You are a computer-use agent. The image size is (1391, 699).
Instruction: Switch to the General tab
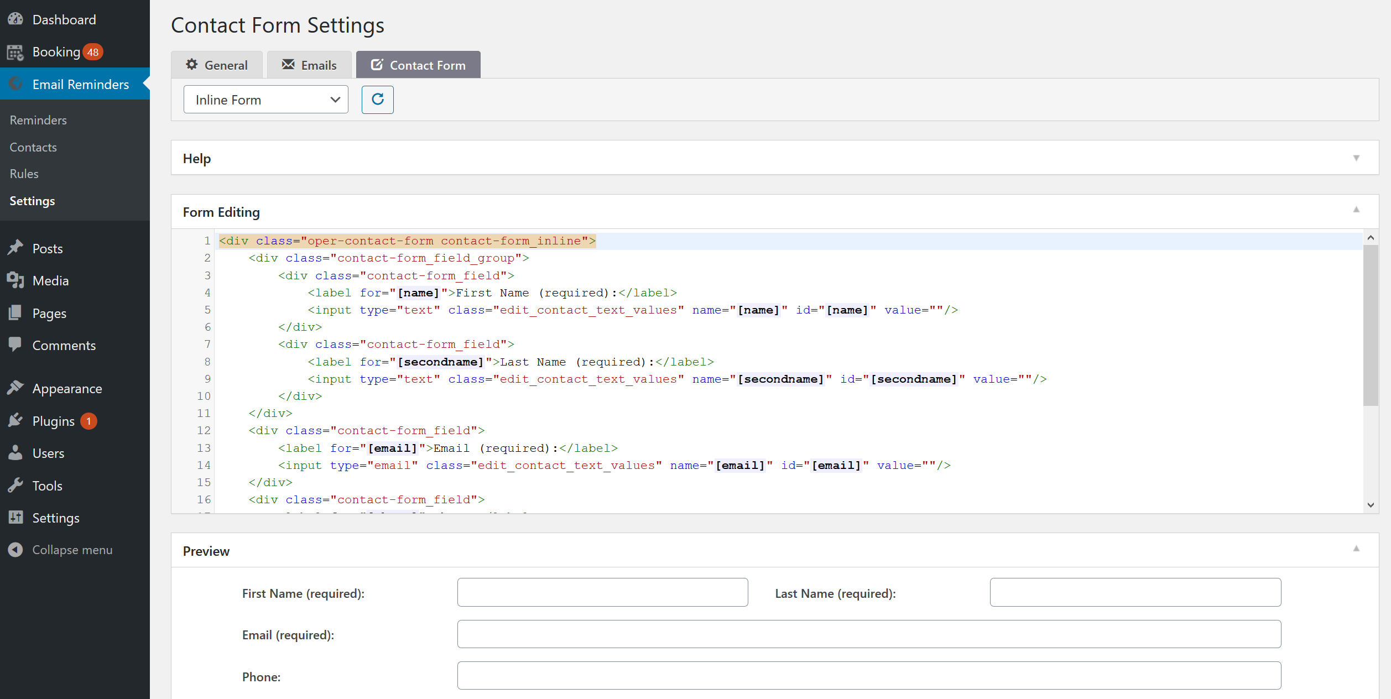click(x=217, y=65)
